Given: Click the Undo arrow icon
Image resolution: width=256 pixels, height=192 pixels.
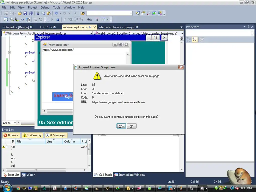Looking at the screenshot, I should 56,13.
